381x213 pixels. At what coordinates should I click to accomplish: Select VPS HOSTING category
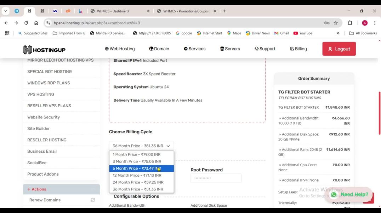pyautogui.click(x=61, y=95)
